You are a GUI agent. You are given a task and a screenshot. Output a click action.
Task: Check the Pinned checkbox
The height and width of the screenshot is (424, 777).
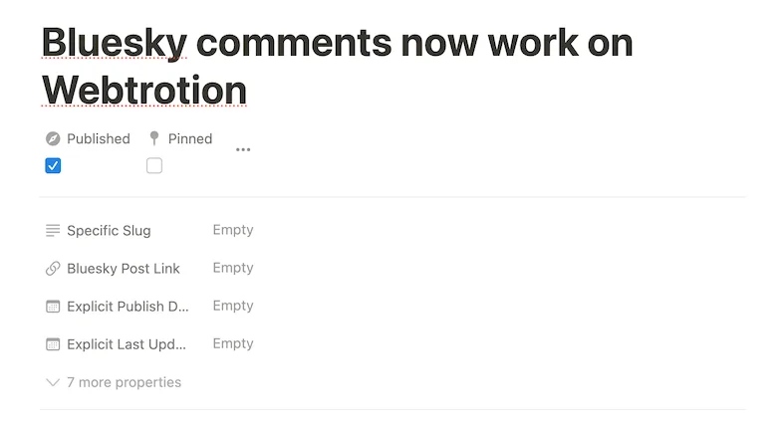pyautogui.click(x=154, y=165)
